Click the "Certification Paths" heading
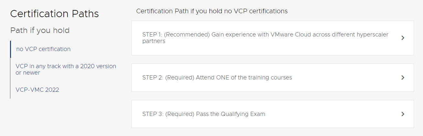The image size is (423, 136). tap(55, 14)
